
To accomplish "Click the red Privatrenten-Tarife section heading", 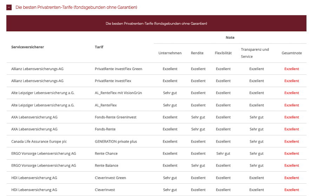I will point(76,7).
